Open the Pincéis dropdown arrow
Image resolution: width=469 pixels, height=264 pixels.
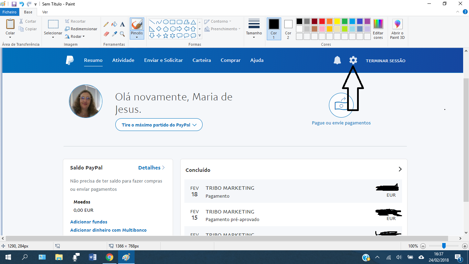click(x=137, y=37)
